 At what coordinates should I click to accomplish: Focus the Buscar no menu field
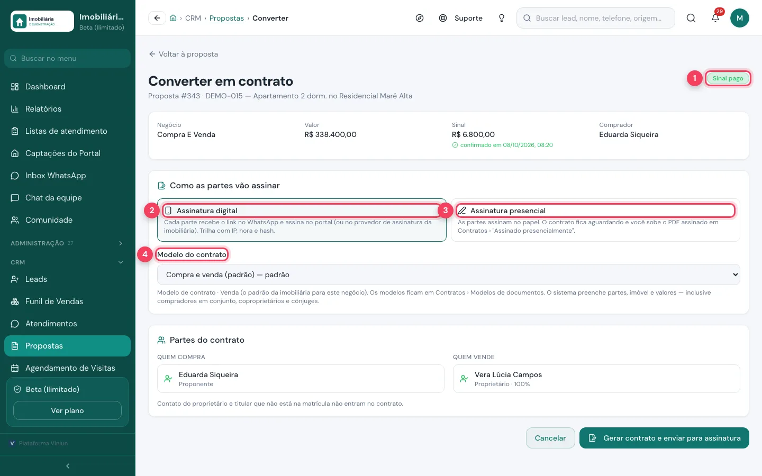click(67, 58)
